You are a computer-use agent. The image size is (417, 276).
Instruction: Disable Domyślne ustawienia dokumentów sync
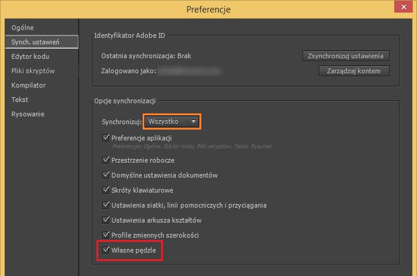click(106, 176)
